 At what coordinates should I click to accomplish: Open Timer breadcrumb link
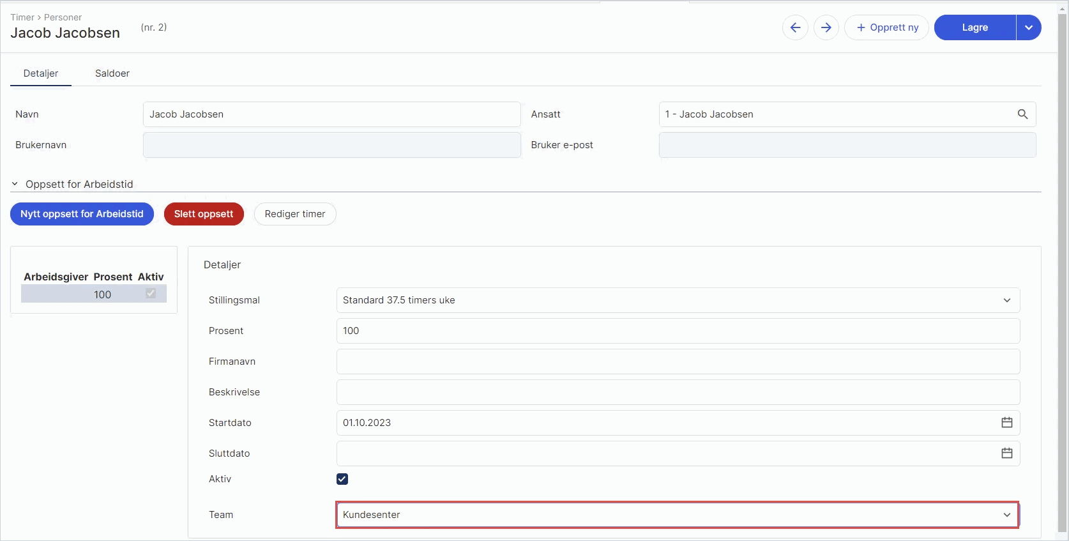tap(22, 17)
